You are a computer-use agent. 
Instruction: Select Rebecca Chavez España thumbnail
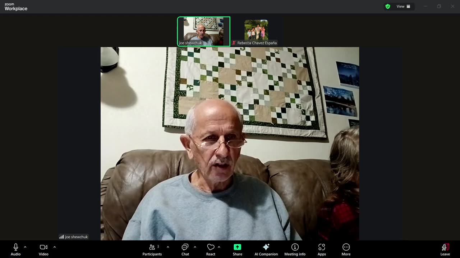pyautogui.click(x=256, y=32)
